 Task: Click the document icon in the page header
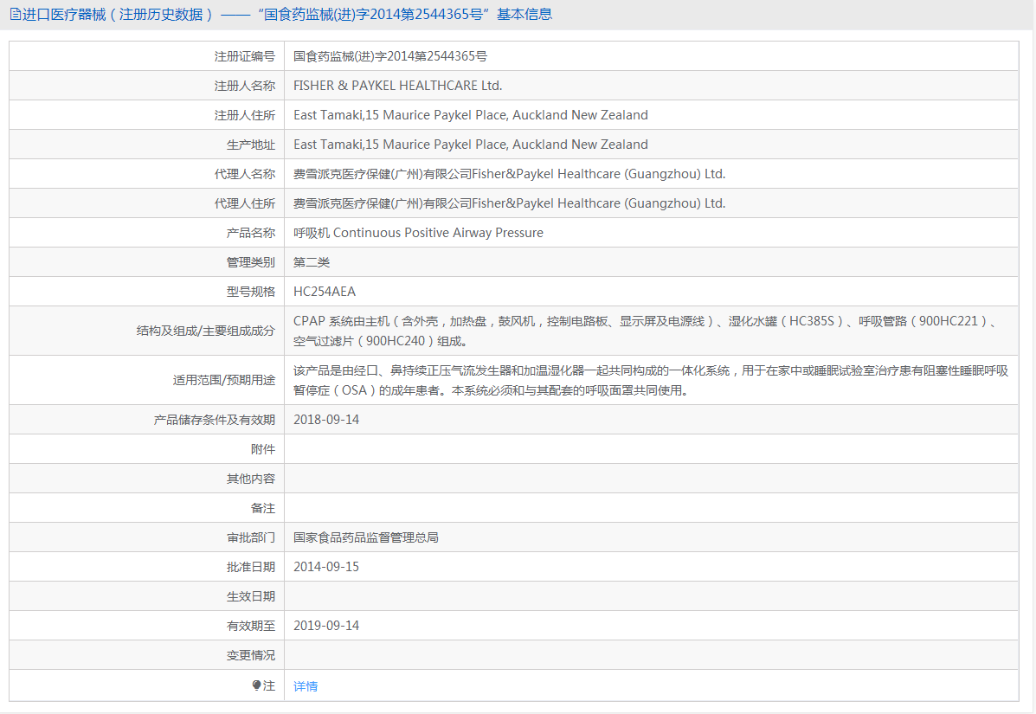click(16, 15)
